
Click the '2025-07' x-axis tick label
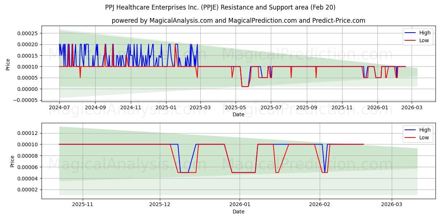[x=270, y=107]
